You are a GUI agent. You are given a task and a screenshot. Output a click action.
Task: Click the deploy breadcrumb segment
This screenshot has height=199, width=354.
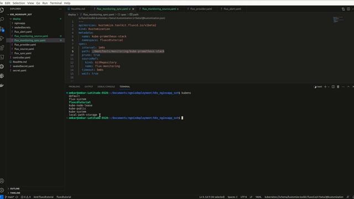coord(72,14)
